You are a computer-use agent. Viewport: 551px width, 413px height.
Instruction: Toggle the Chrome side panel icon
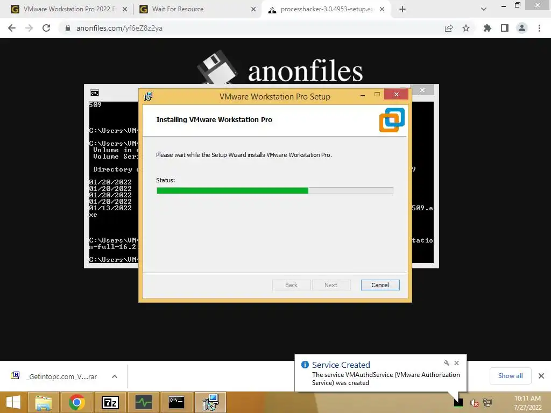[505, 28]
